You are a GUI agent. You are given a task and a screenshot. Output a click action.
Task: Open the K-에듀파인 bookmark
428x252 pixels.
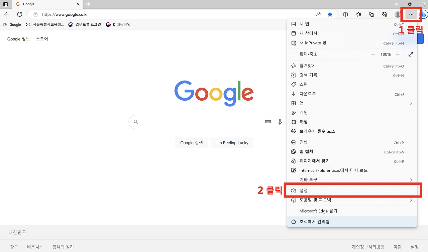coord(118,24)
